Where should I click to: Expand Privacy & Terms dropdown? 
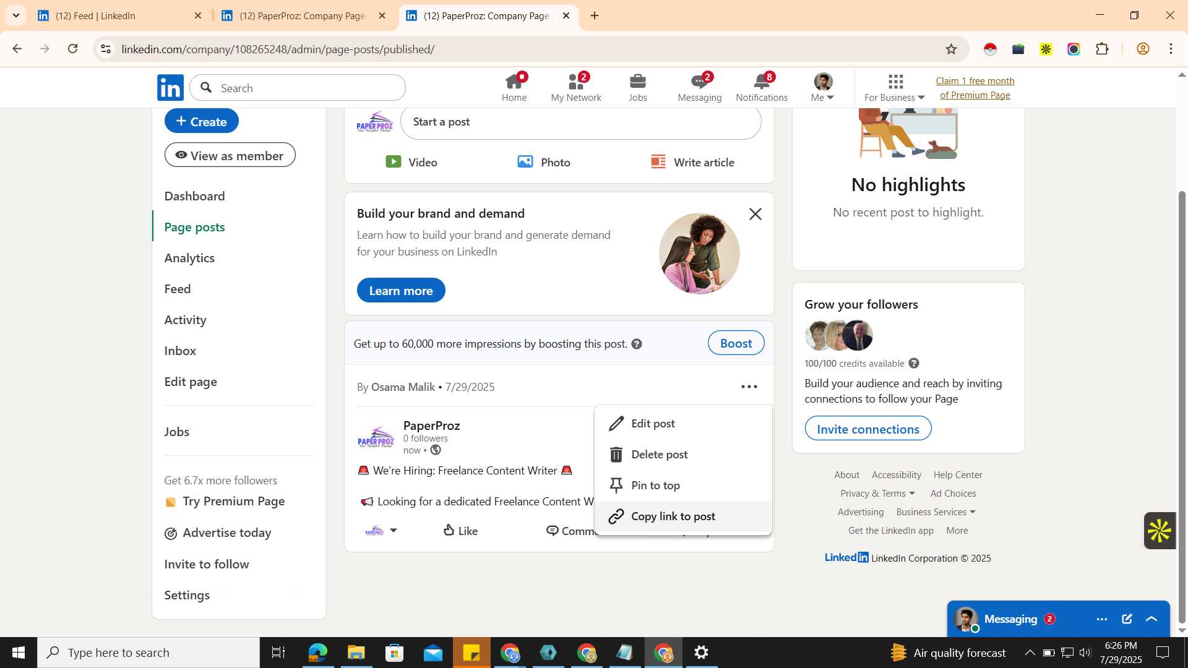coord(877,494)
